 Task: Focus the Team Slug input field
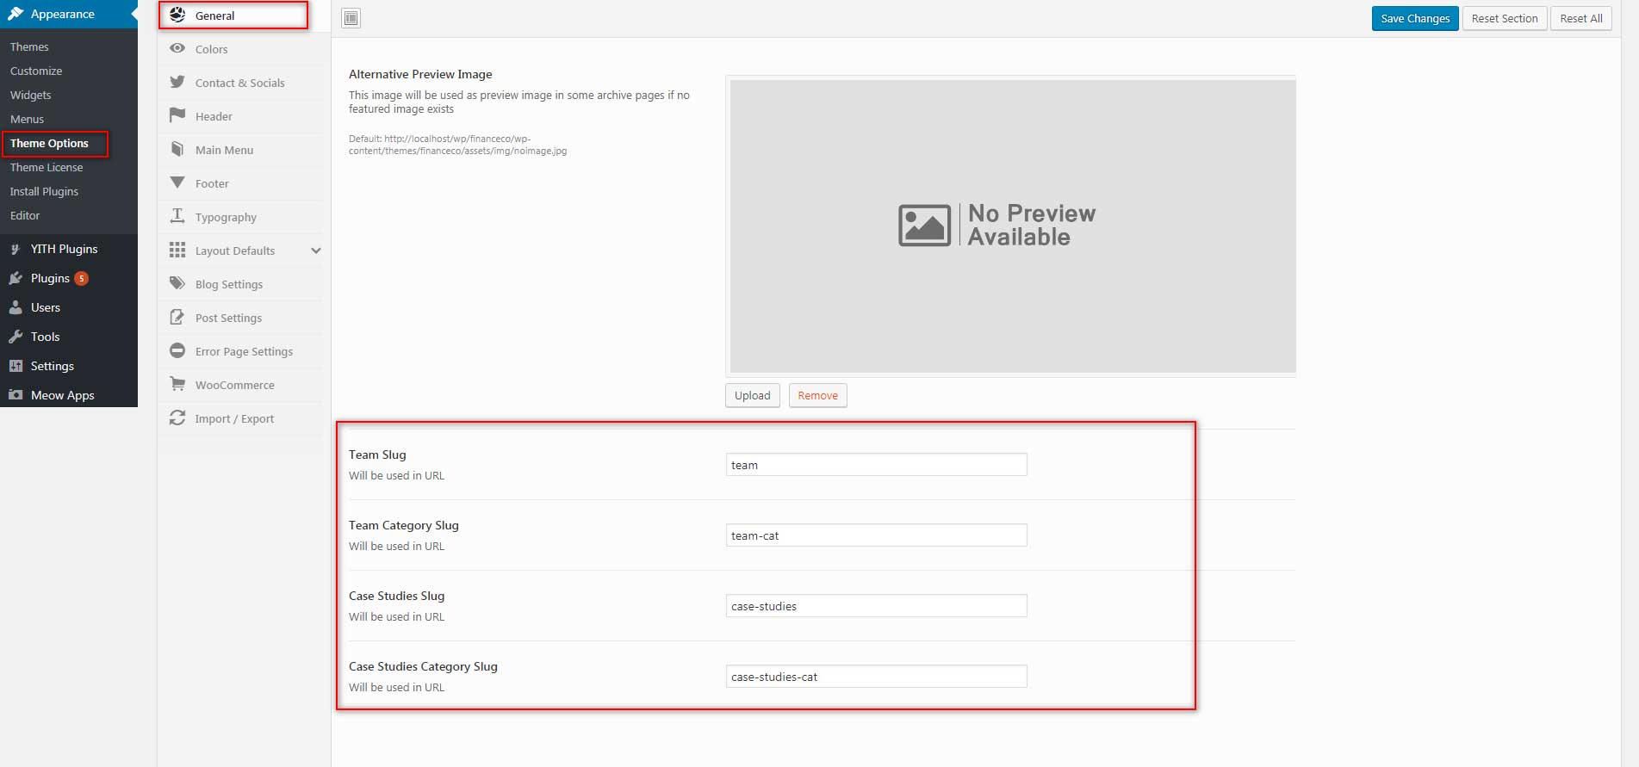(876, 465)
